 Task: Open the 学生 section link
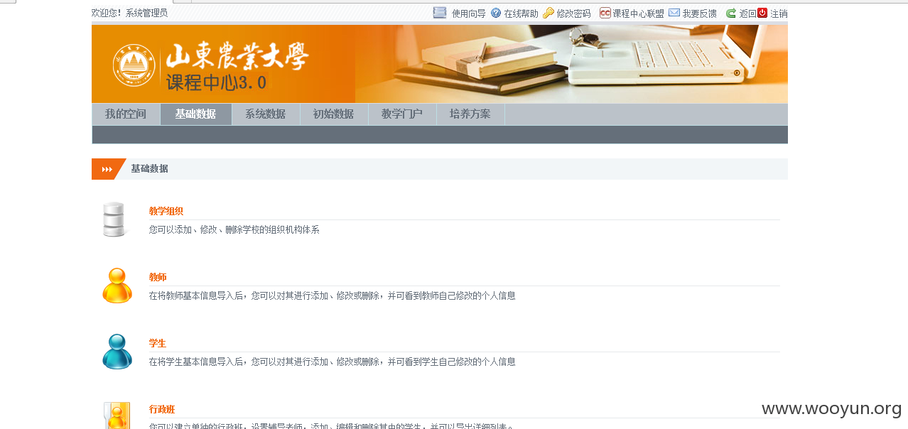pyautogui.click(x=158, y=343)
